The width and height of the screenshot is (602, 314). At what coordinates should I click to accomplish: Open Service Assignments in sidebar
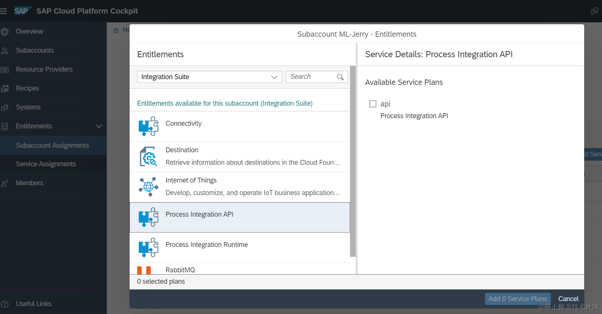click(46, 164)
